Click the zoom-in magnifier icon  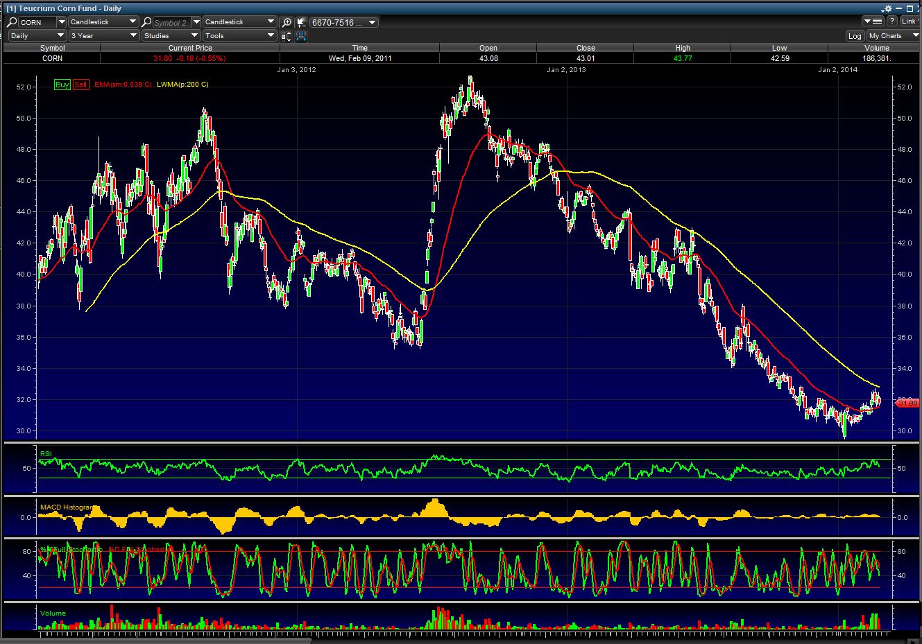tap(287, 22)
